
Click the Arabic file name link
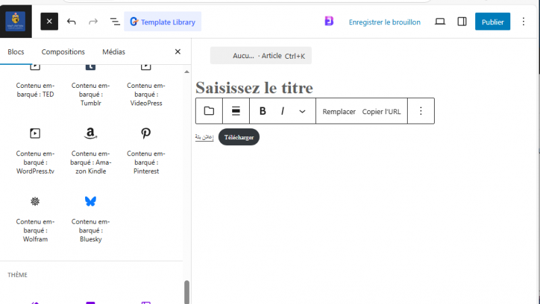coord(205,137)
